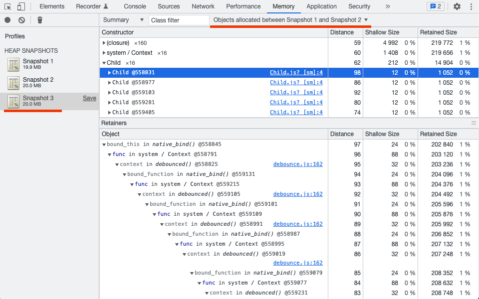479x299 pixels.
Task: Select the Snapshot 1 heap profile
Action: 38,64
